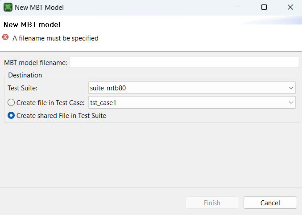The image size is (302, 215).
Task: Click the 'New MBT model' heading
Action: (32, 24)
